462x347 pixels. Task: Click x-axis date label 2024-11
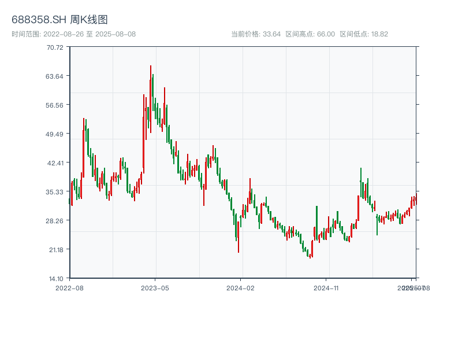pyautogui.click(x=326, y=288)
